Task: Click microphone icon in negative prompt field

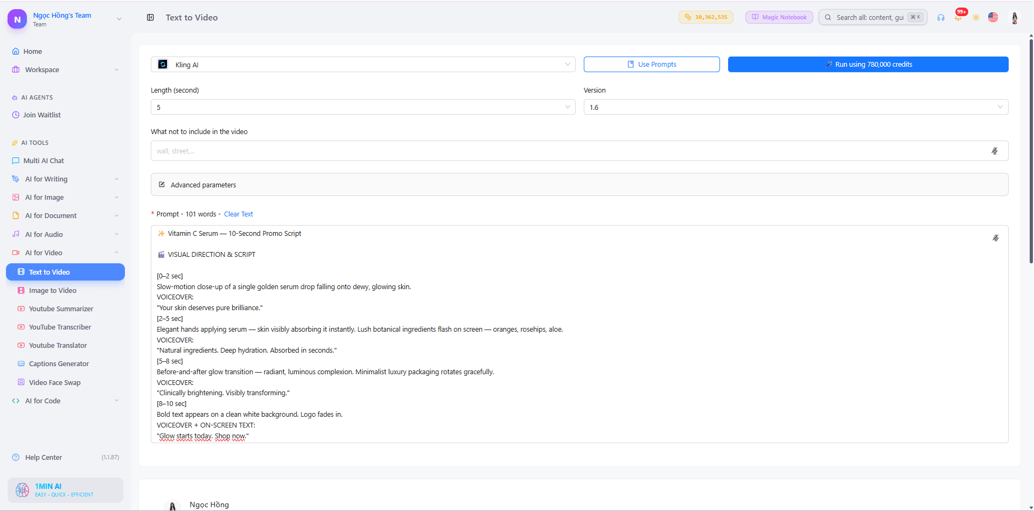Action: (995, 151)
